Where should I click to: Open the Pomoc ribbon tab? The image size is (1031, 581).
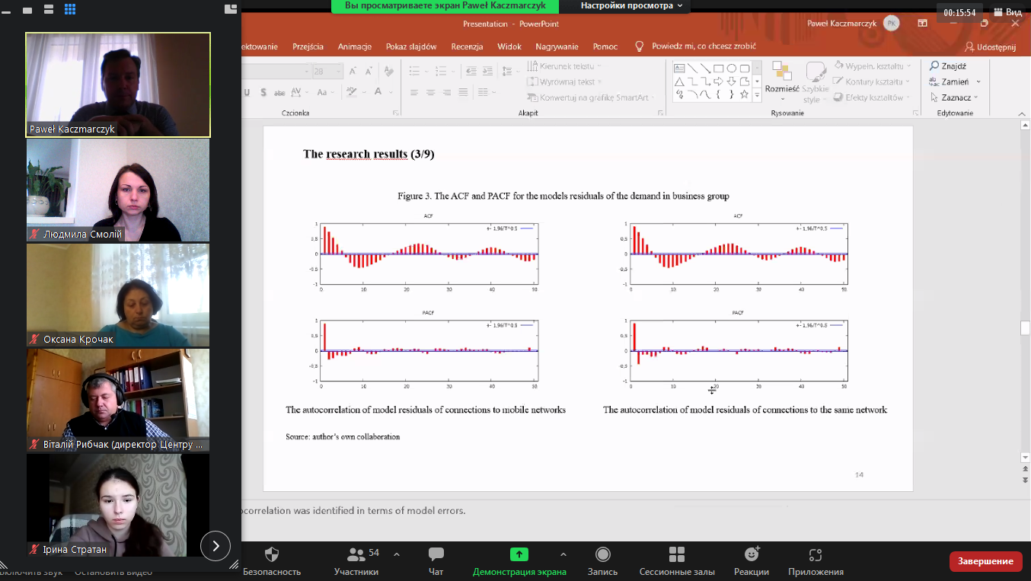605,46
